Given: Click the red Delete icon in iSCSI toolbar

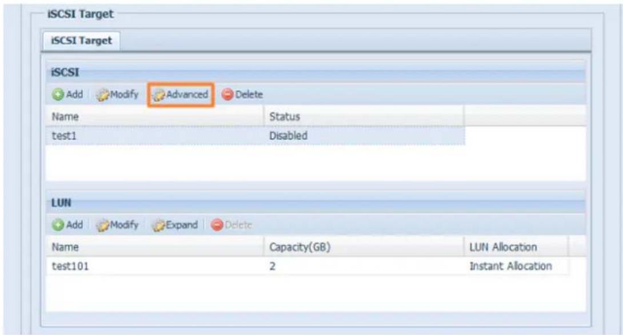Looking at the screenshot, I should [x=226, y=95].
